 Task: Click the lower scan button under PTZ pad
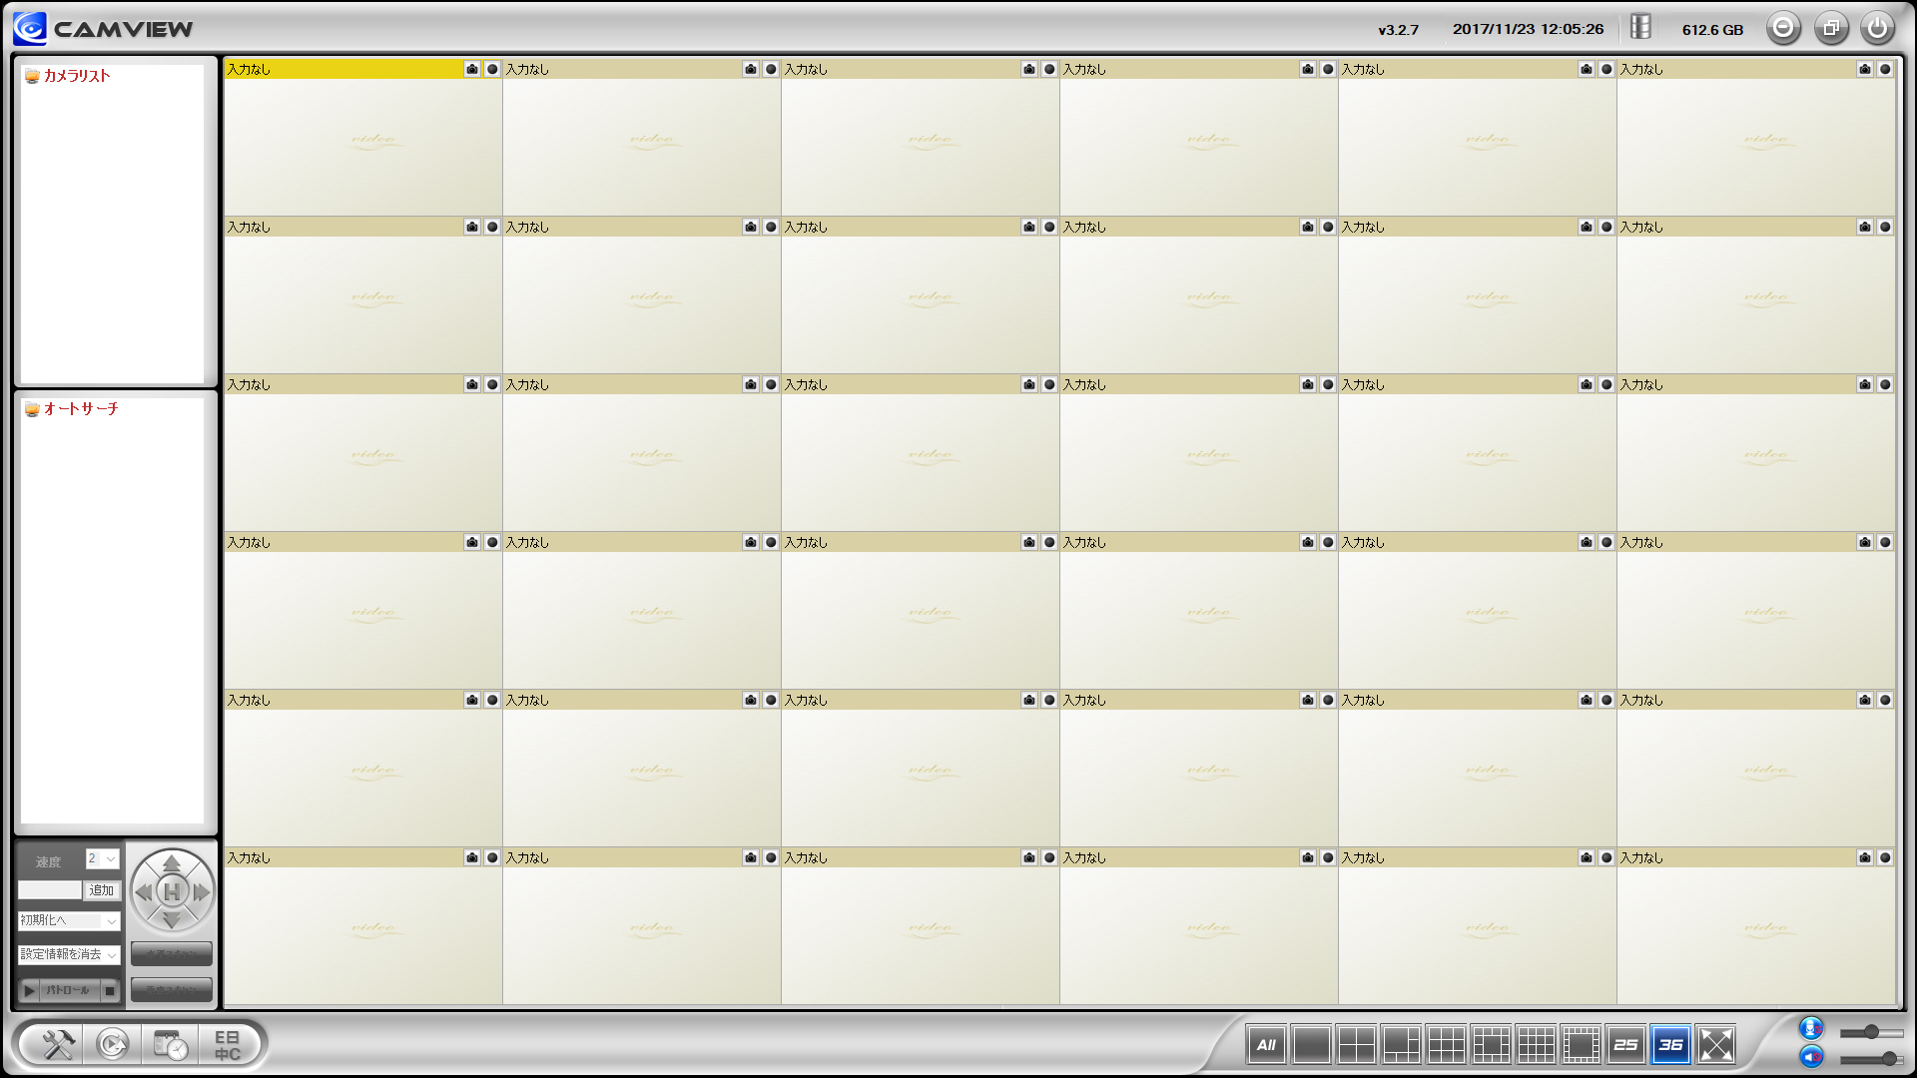(x=172, y=990)
